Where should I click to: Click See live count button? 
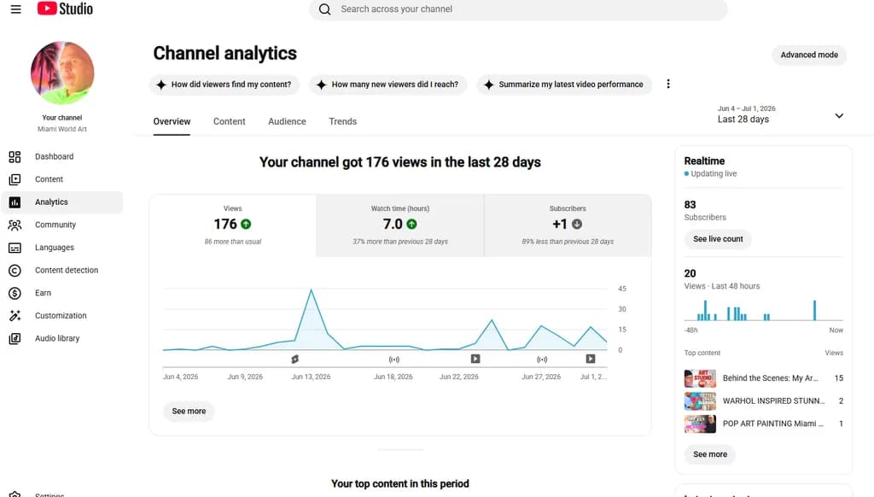coord(718,239)
